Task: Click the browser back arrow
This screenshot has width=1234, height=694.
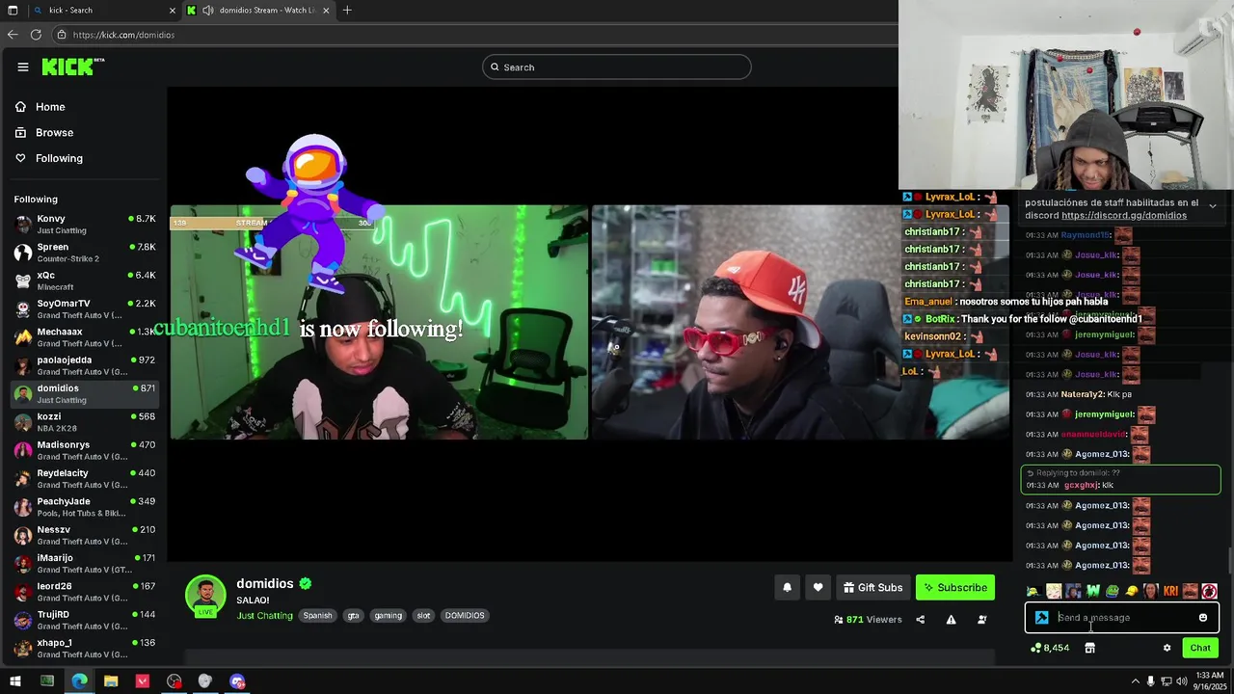Action: tap(13, 35)
